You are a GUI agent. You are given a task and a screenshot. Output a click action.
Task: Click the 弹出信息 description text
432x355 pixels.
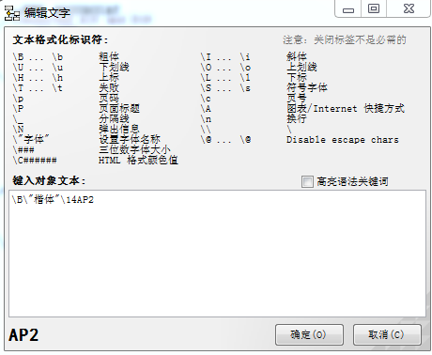[119, 129]
